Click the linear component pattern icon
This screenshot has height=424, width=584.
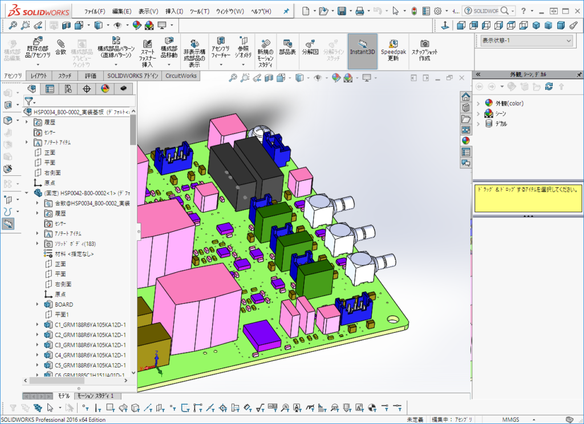[116, 40]
